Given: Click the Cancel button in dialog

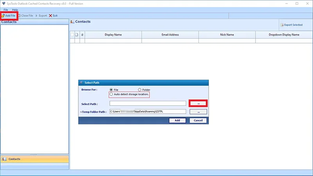Looking at the screenshot, I should pyautogui.click(x=198, y=120).
